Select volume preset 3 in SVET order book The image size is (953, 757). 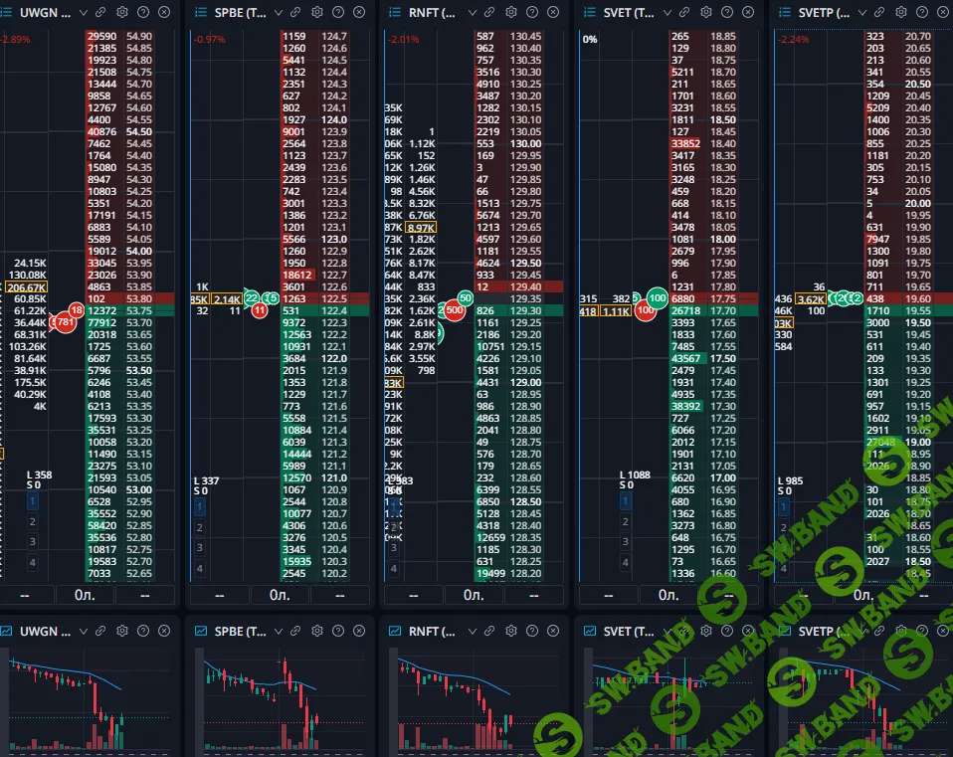coord(625,542)
